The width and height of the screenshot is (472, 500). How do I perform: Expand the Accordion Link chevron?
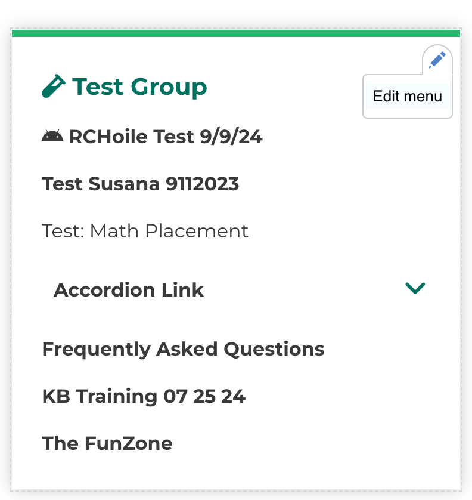(x=415, y=289)
